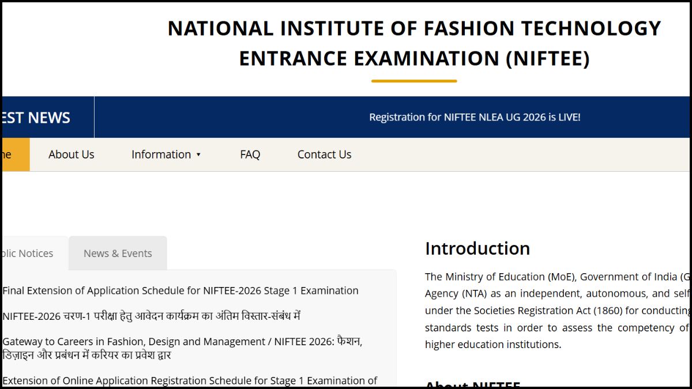The image size is (692, 389).
Task: Open Extension of Online Application Registration notice
Action: (190, 381)
